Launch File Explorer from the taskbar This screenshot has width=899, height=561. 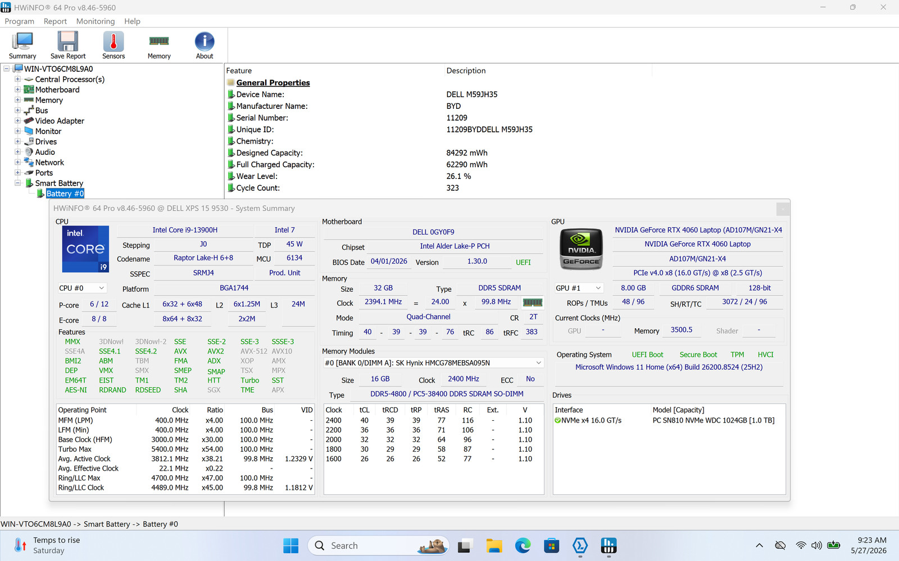pos(494,545)
